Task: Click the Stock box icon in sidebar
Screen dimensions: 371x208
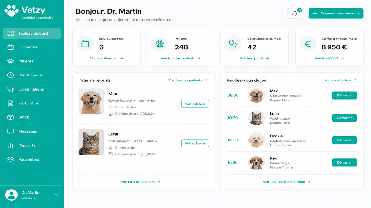Action: [11, 117]
